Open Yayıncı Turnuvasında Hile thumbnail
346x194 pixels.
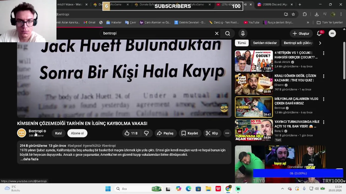coord(254,130)
